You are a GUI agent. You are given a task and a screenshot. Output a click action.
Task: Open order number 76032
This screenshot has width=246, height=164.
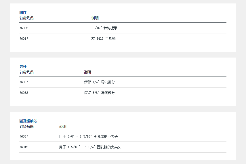click(24, 93)
